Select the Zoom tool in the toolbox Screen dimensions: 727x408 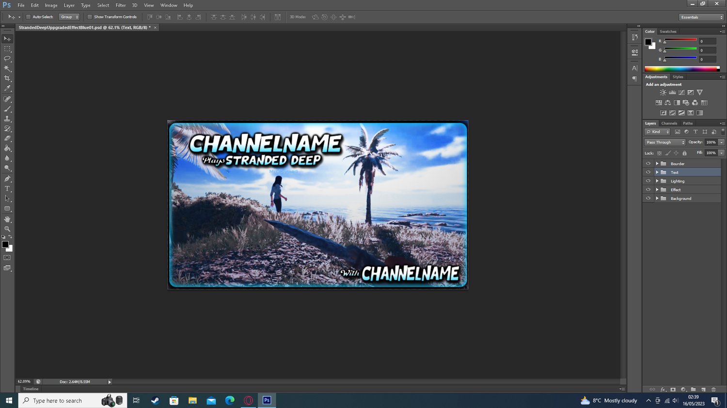(7, 229)
